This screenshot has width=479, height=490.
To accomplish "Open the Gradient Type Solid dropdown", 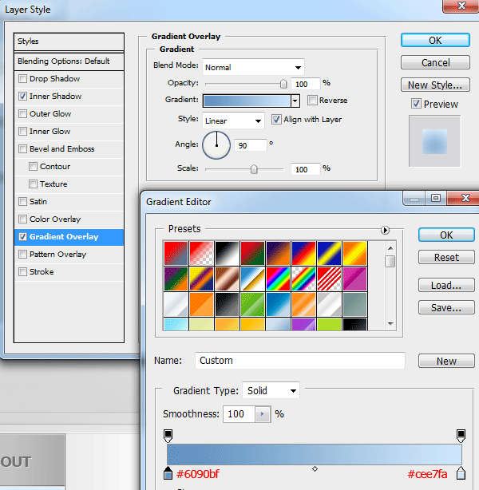I will (271, 390).
